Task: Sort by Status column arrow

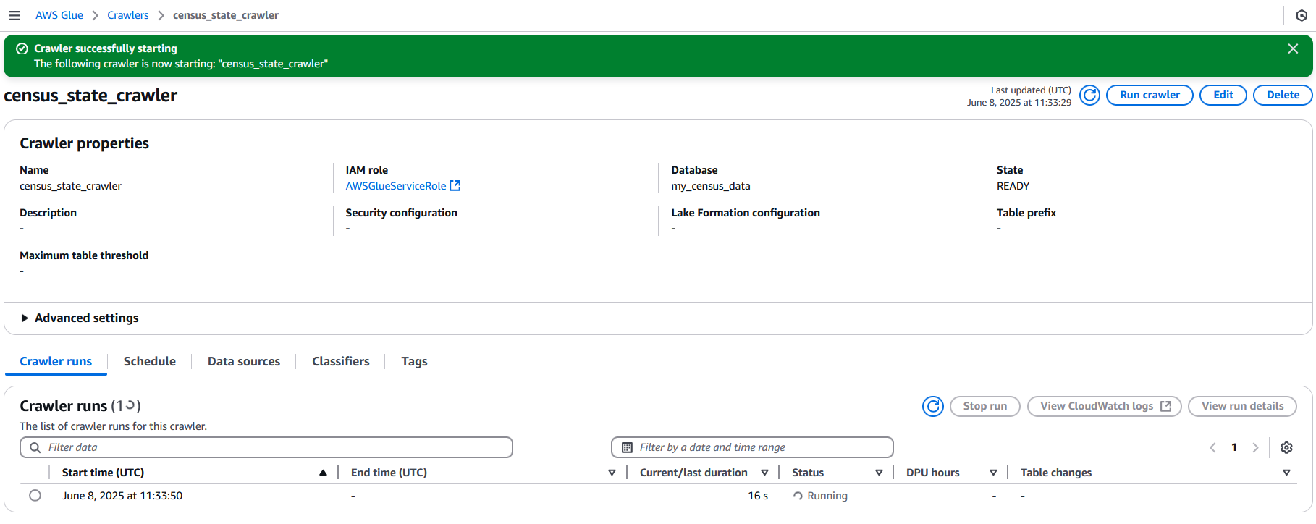Action: (879, 473)
